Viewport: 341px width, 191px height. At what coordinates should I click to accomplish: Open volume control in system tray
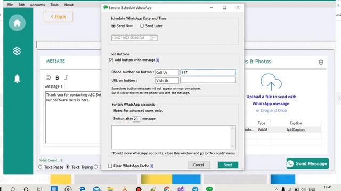click(303, 189)
